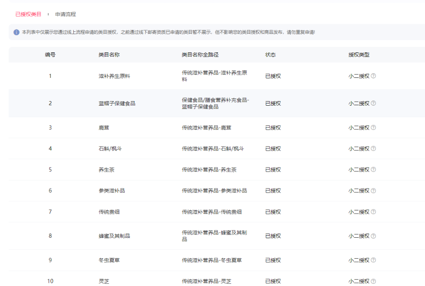Click question mark icon in 参类滋补品 row
The height and width of the screenshot is (286, 425).
click(373, 190)
